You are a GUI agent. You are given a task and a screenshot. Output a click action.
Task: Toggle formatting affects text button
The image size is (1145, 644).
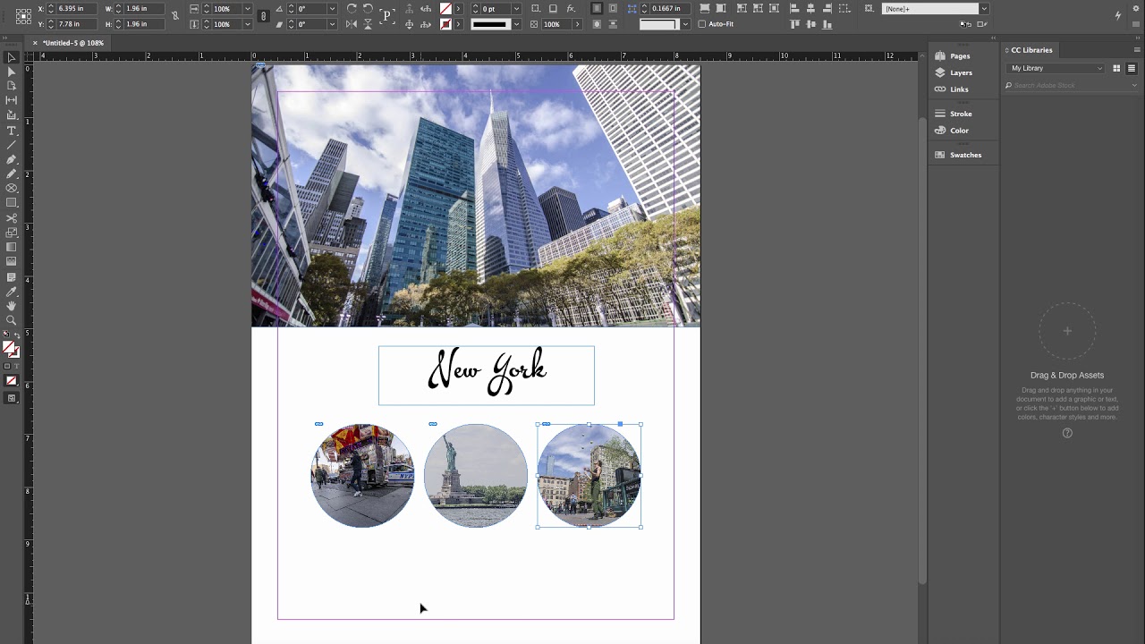(x=16, y=366)
